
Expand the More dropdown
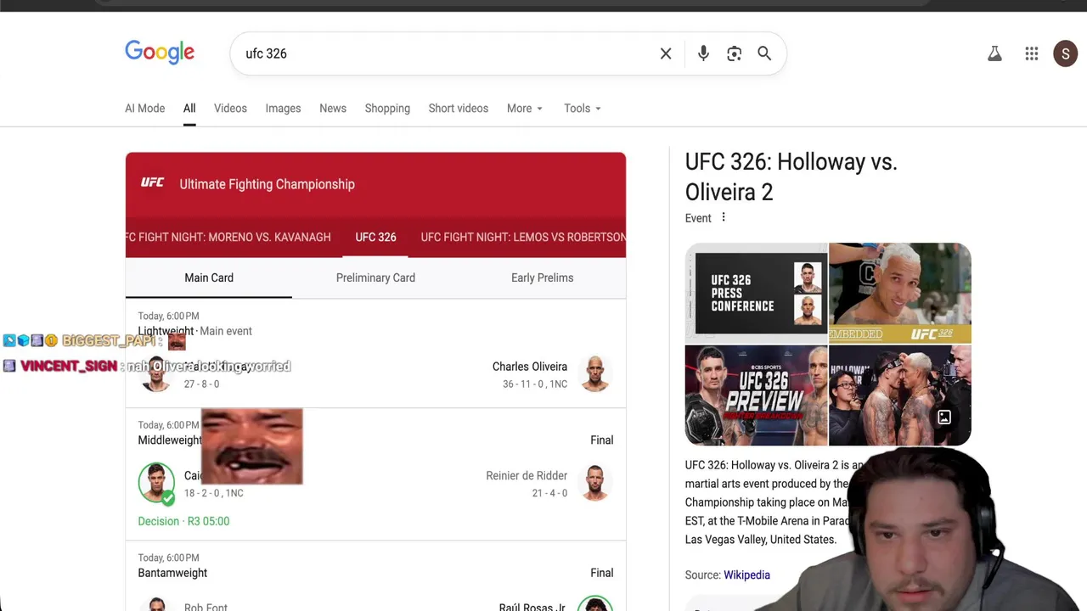click(525, 108)
